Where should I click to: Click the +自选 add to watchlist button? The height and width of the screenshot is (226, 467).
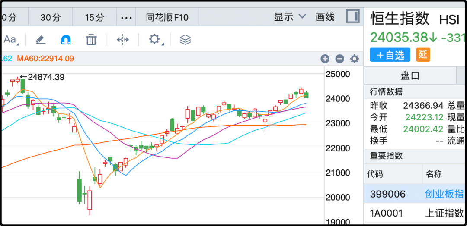pos(390,55)
